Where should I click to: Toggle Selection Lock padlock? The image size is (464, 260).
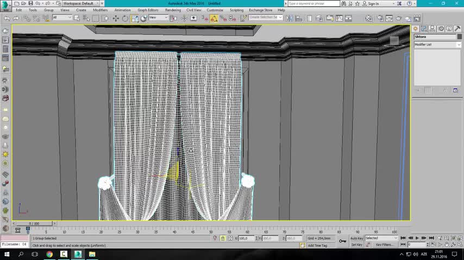[223, 238]
